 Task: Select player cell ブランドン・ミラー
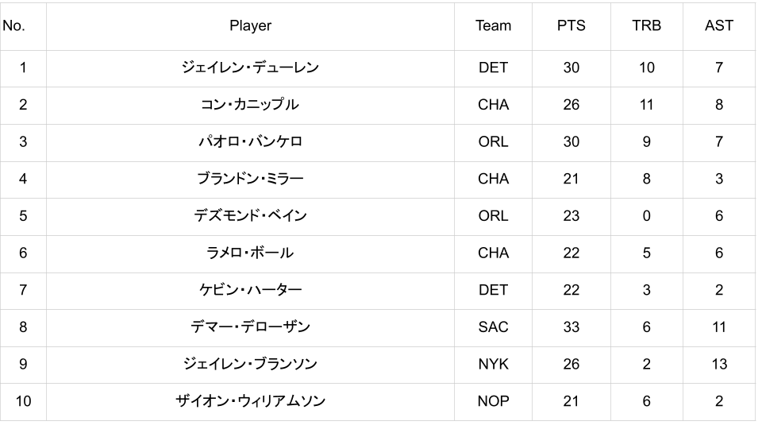click(x=250, y=180)
